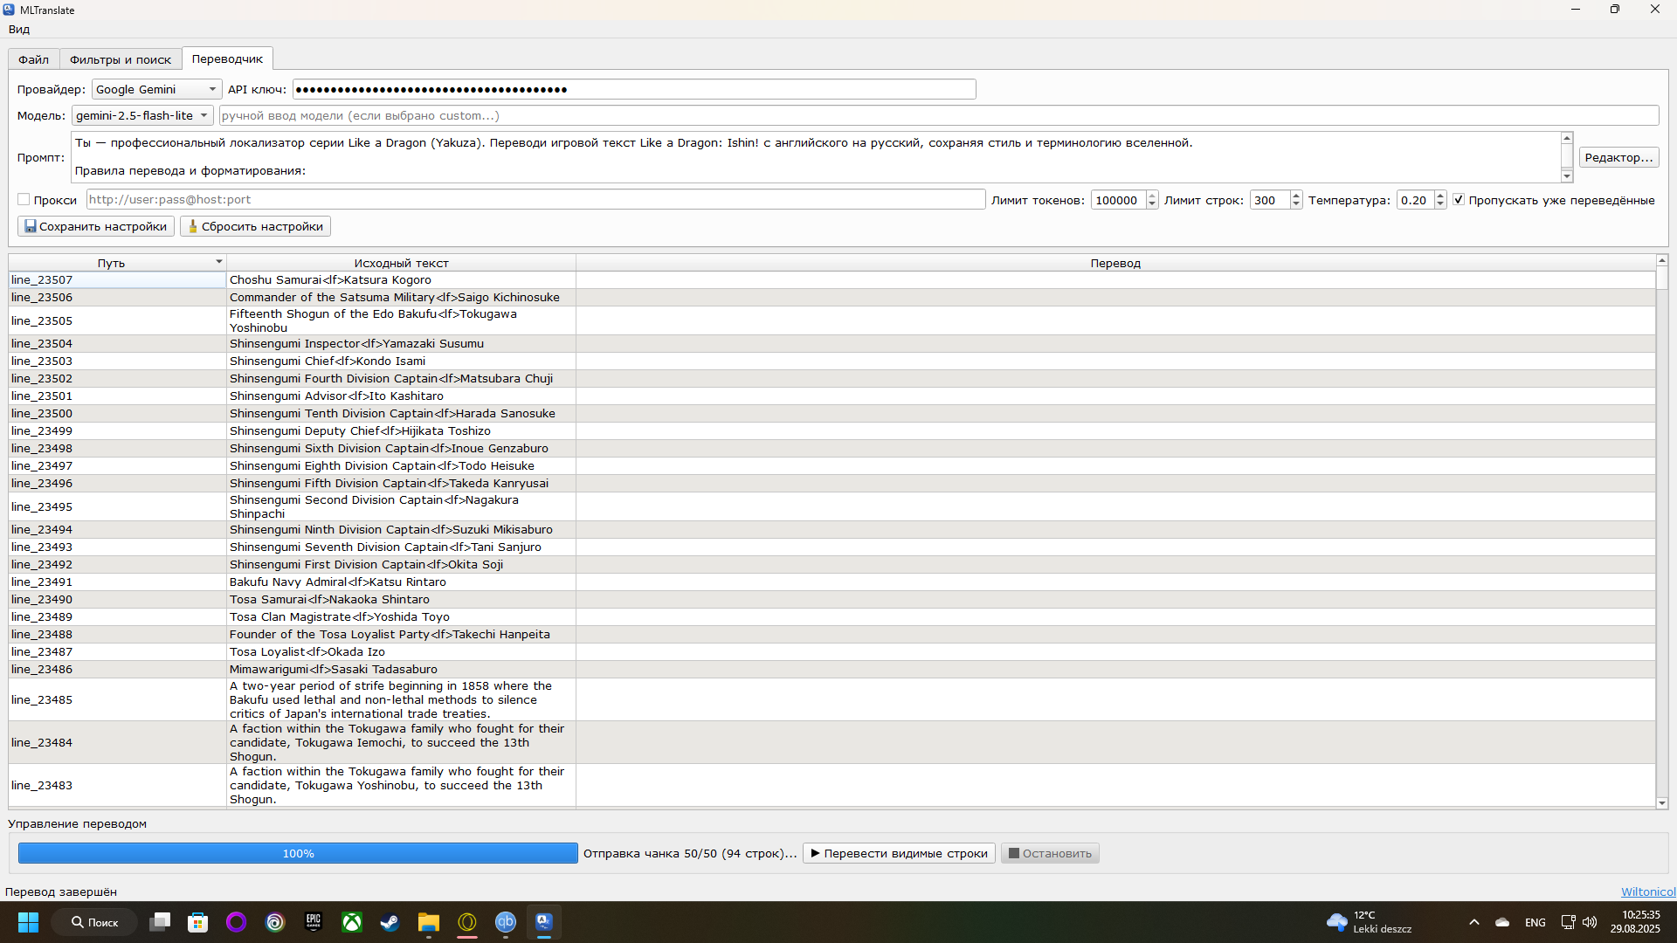
Task: Open qBittorrent from taskbar
Action: pos(506,922)
